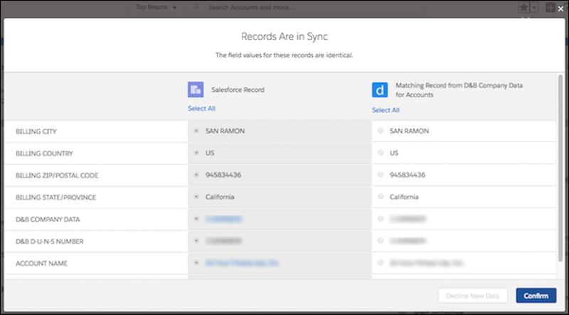Click D&B state value California
The height and width of the screenshot is (315, 569).
[404, 197]
